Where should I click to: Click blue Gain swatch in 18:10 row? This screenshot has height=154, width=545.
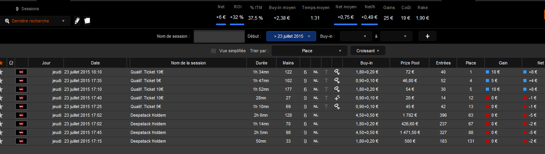click(487, 72)
